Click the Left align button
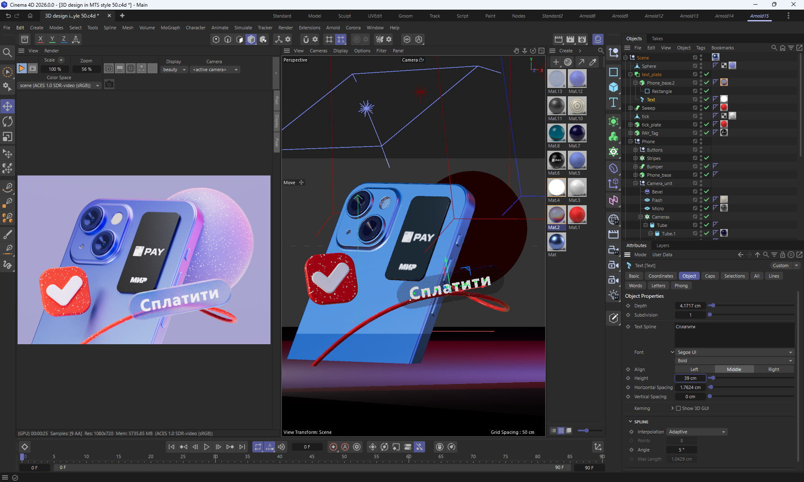804x482 pixels. 694,369
